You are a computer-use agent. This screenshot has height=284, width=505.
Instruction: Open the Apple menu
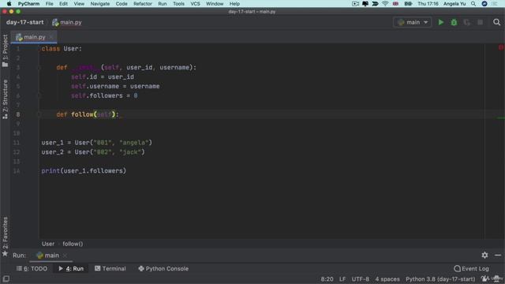(9, 3)
